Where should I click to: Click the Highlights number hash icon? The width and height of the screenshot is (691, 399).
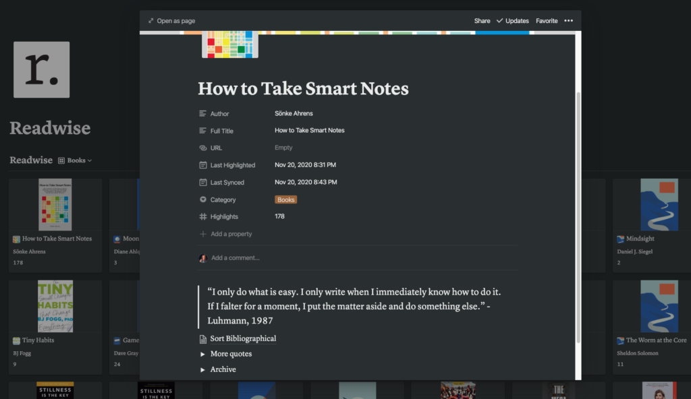coord(202,216)
